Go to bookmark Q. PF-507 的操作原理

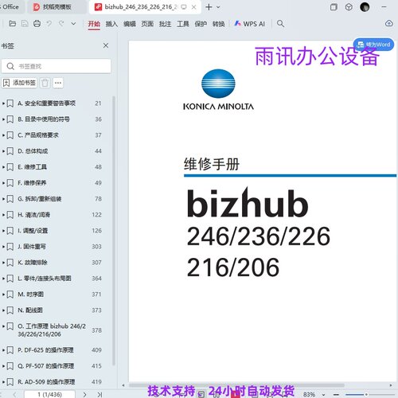[x=45, y=366]
